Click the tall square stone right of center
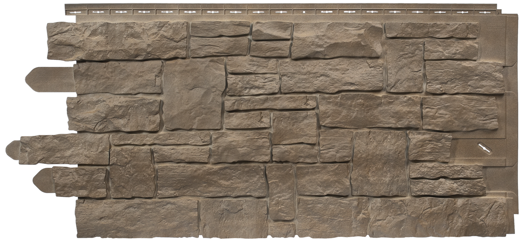The height and width of the screenshot is (242, 524). tap(380, 163)
